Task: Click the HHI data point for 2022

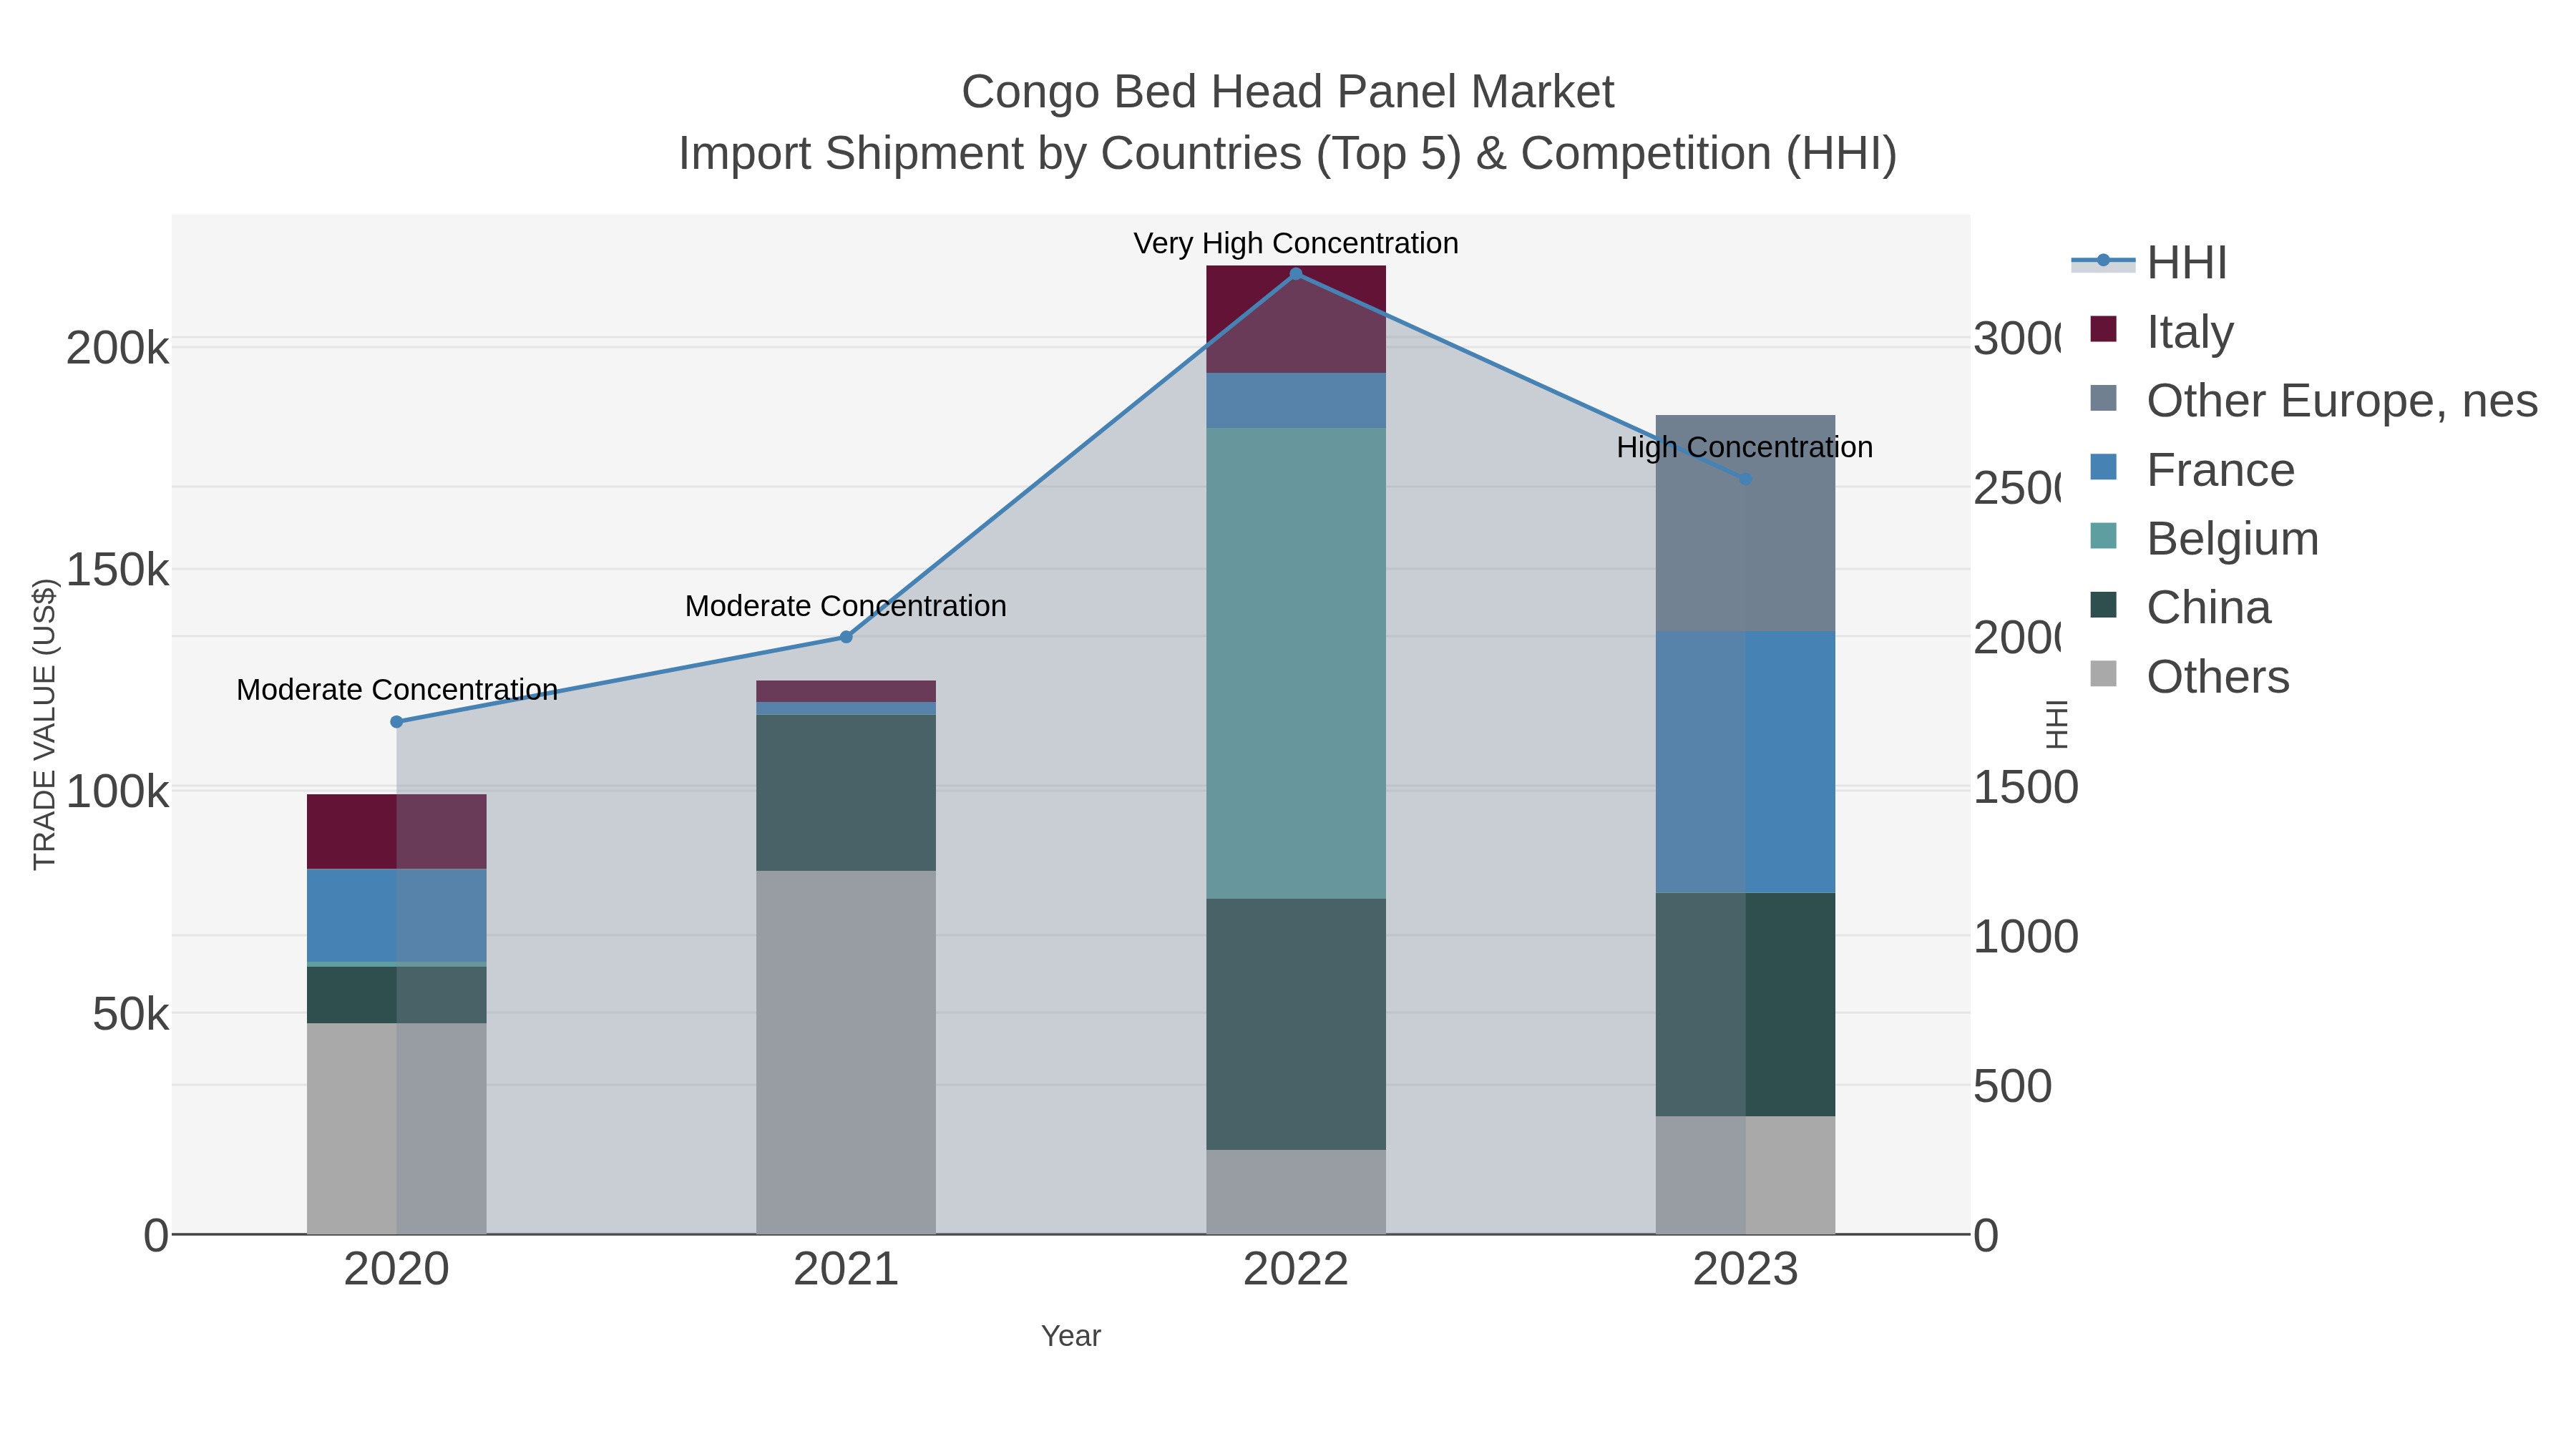Action: tap(1296, 274)
